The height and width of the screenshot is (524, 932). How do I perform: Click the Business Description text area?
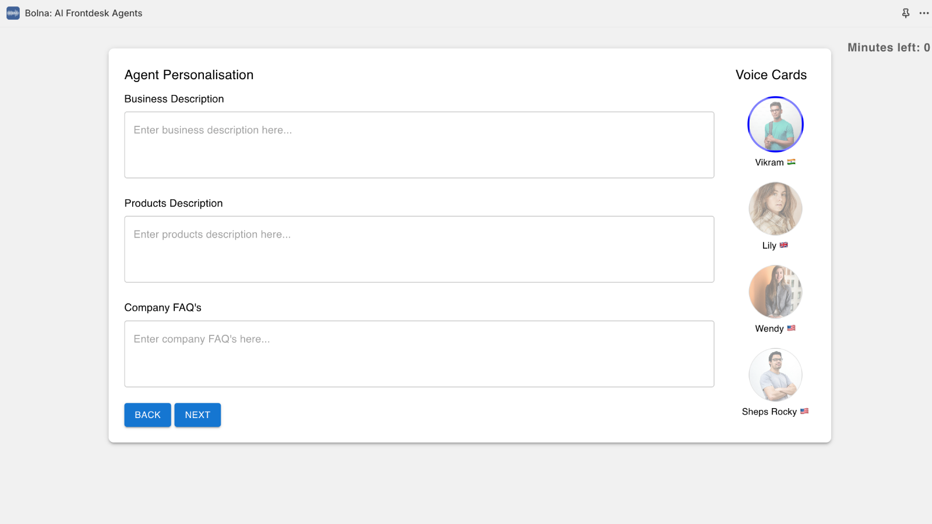(x=419, y=144)
